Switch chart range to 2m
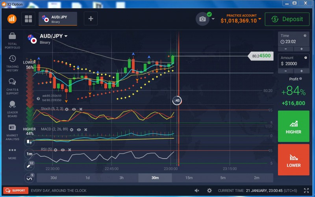The width and height of the screenshot is (315, 197). coord(257,178)
